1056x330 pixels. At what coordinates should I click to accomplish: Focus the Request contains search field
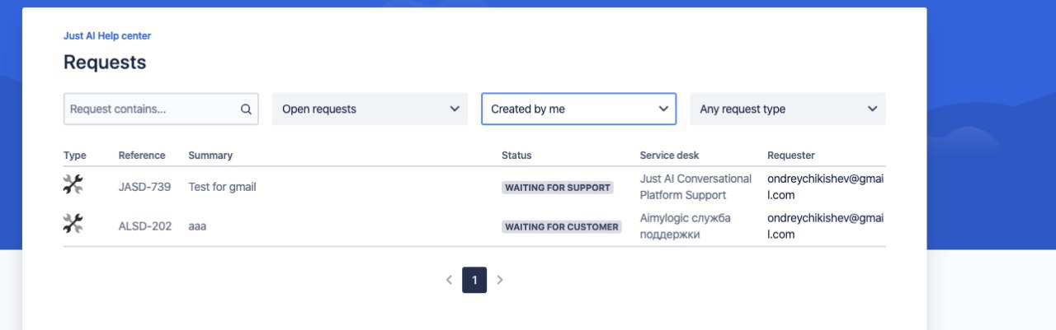coord(161,109)
